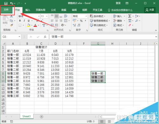Viewport: 159px width, 124px height.
Task: Open the 文件 File tab
Action: (6, 10)
